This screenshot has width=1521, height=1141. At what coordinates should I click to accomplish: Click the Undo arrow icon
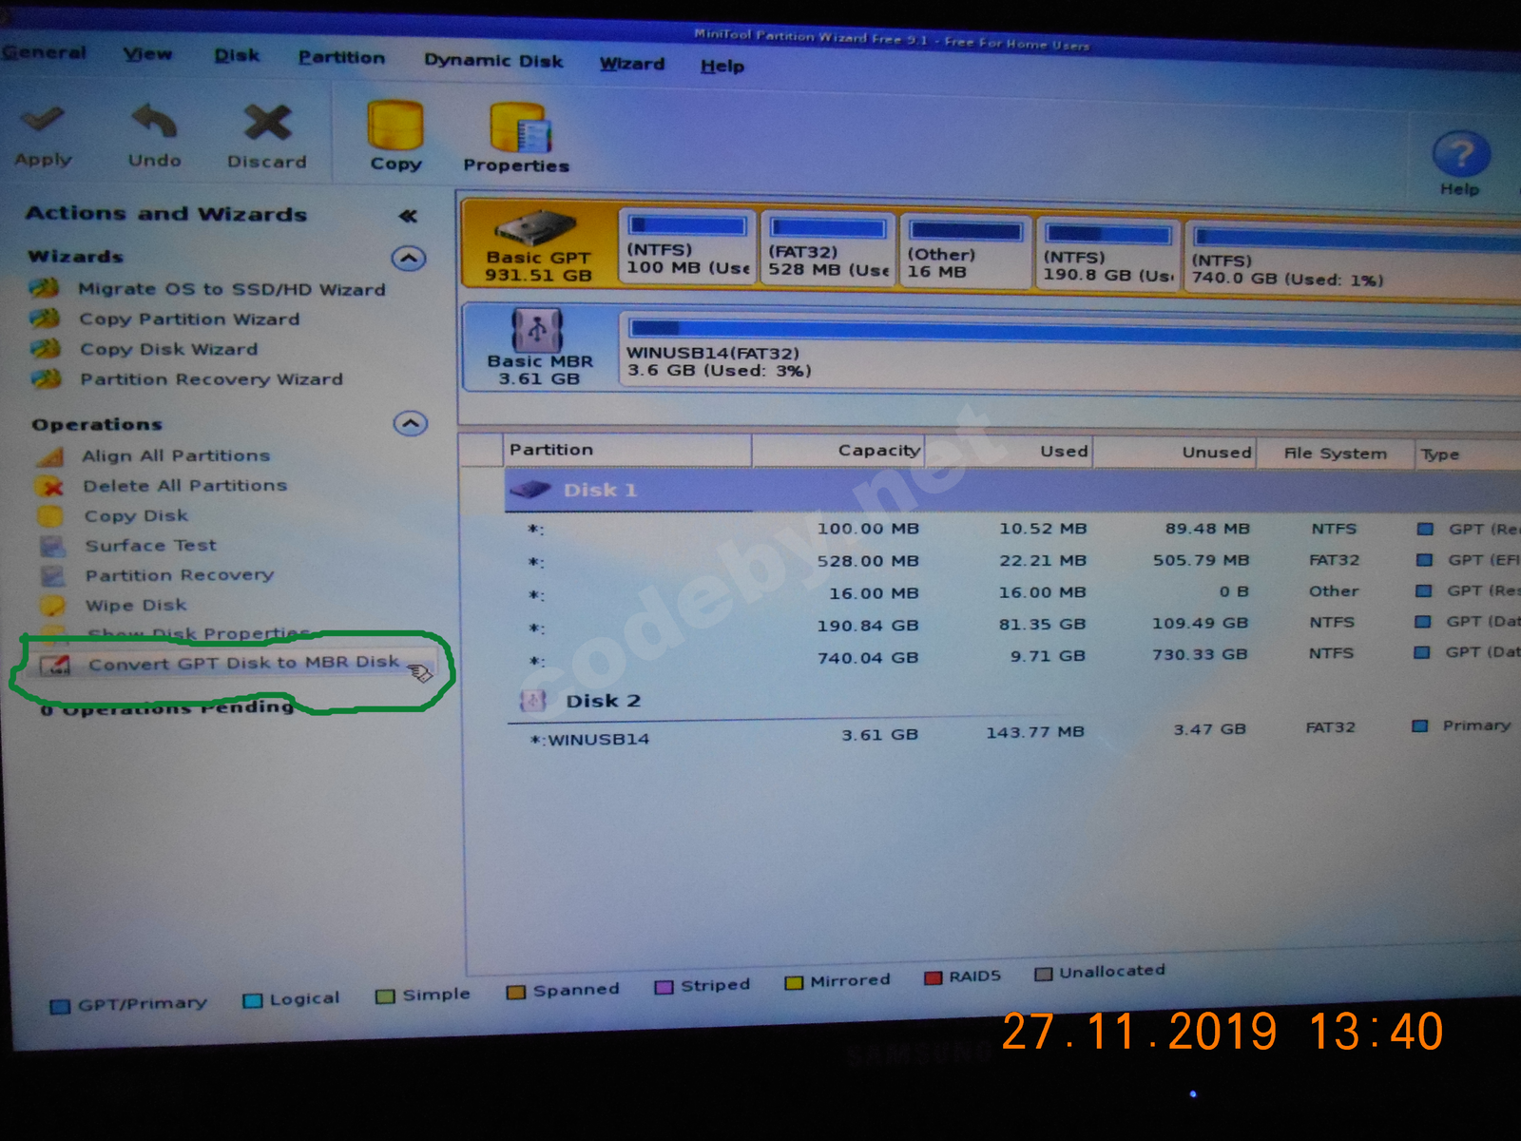tap(154, 121)
